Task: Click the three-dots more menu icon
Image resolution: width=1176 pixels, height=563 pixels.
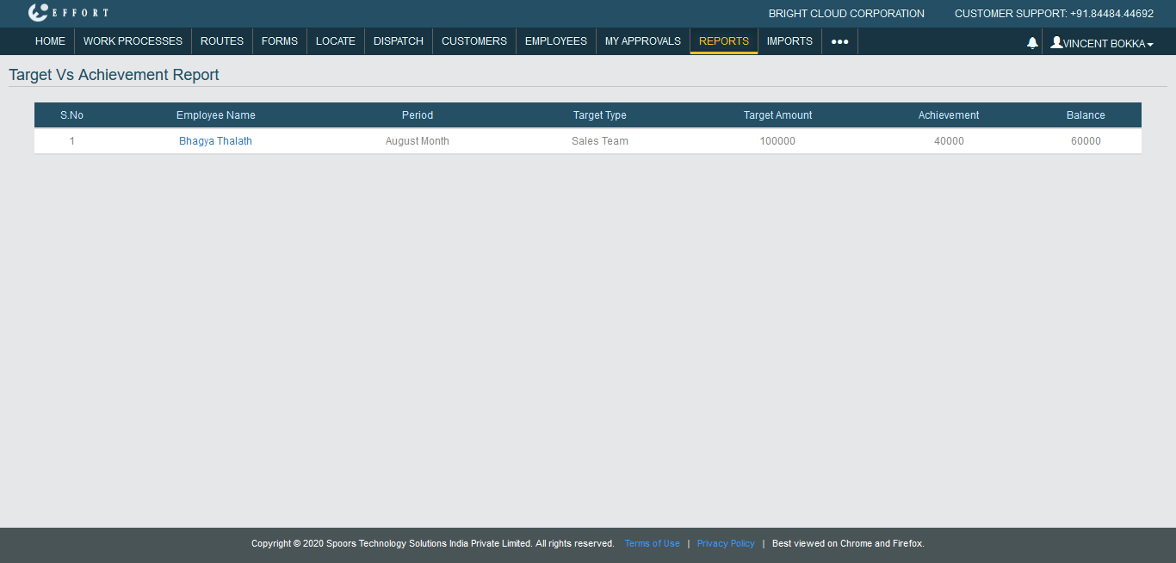Action: [x=839, y=41]
